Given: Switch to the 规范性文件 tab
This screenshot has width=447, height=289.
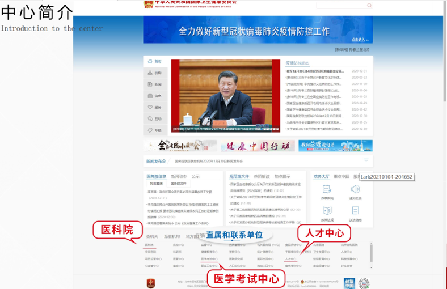Looking at the screenshot, I should pos(239,176).
